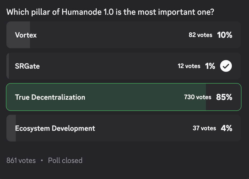This screenshot has height=179, width=249.
Task: Click the poll question about Humanode 1.0
Action: [110, 12]
